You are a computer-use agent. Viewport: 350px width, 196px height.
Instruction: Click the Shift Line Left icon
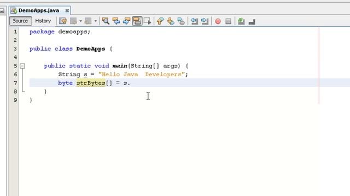[194, 21]
